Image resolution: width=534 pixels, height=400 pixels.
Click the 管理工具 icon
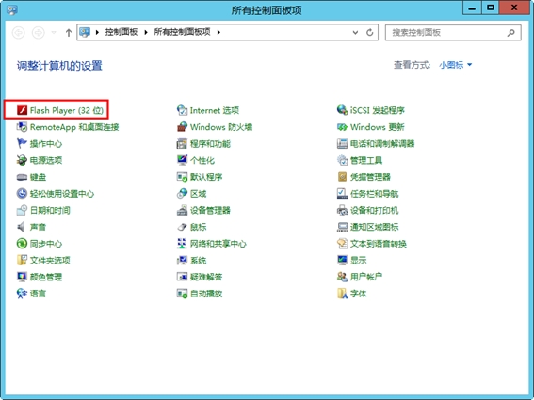pyautogui.click(x=342, y=160)
